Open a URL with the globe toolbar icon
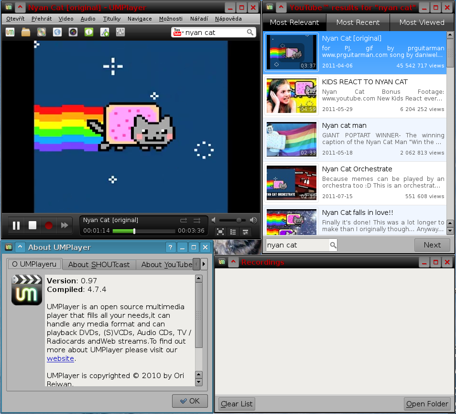This screenshot has width=456, height=414. [57, 32]
